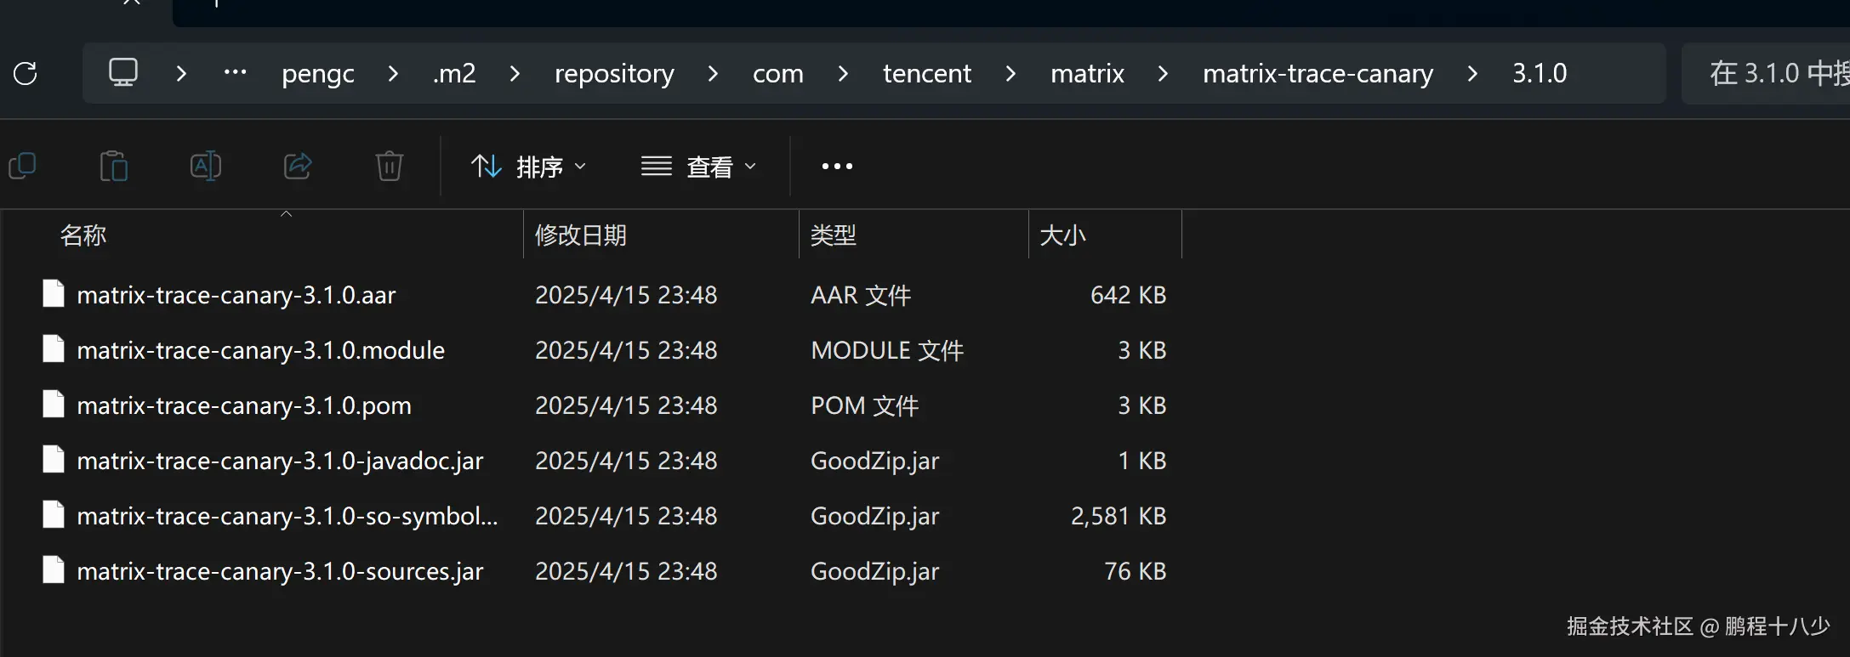Click date cell of the .aar file

pos(626,295)
